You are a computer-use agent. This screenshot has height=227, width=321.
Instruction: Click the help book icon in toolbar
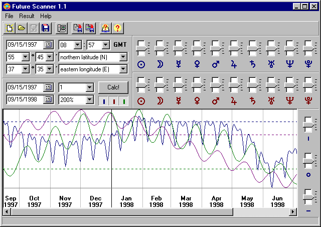point(106,28)
